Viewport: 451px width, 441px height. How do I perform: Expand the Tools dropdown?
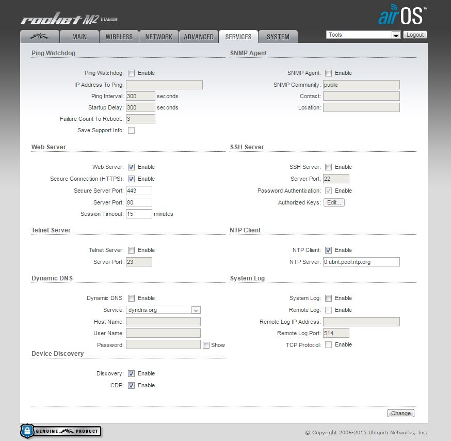click(x=363, y=35)
